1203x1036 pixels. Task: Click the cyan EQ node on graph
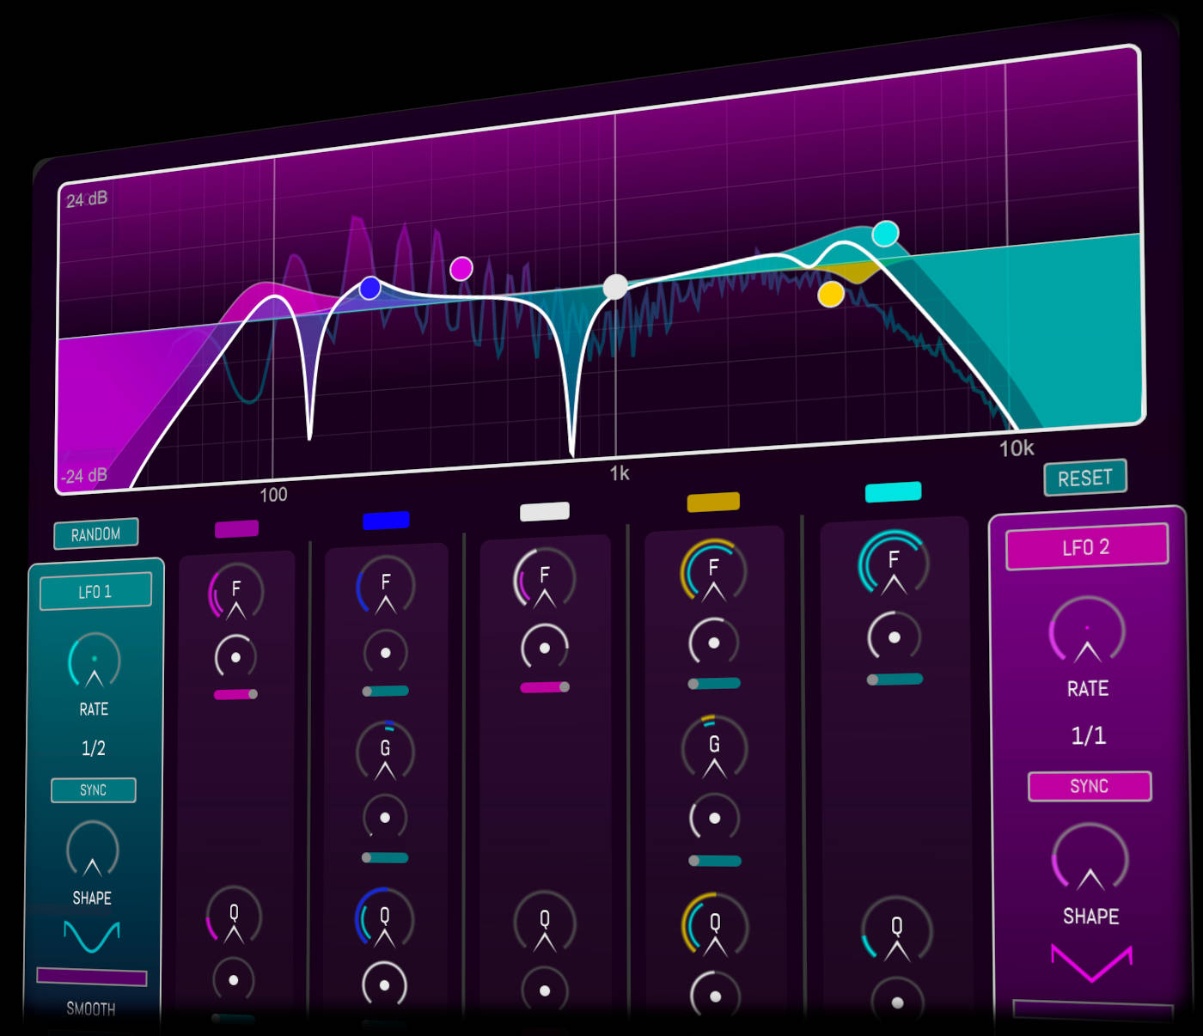tap(885, 234)
